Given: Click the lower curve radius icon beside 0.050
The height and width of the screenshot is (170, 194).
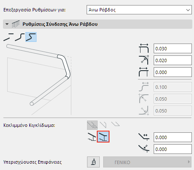Looking at the screenshot, I should (143, 110).
